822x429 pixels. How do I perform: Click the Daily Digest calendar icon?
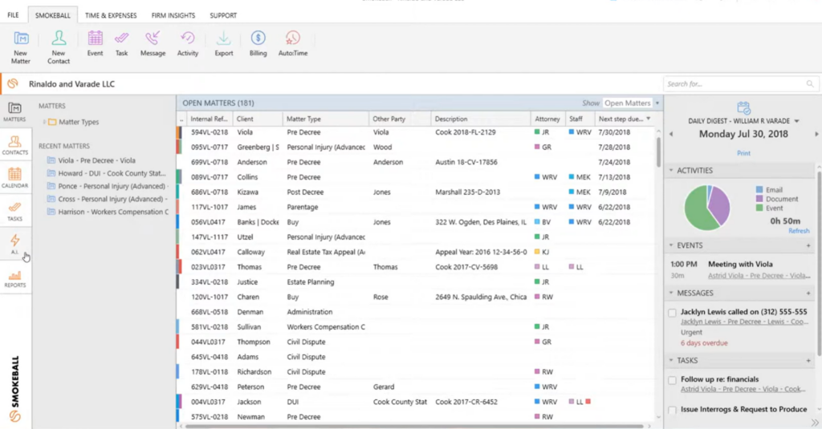743,108
